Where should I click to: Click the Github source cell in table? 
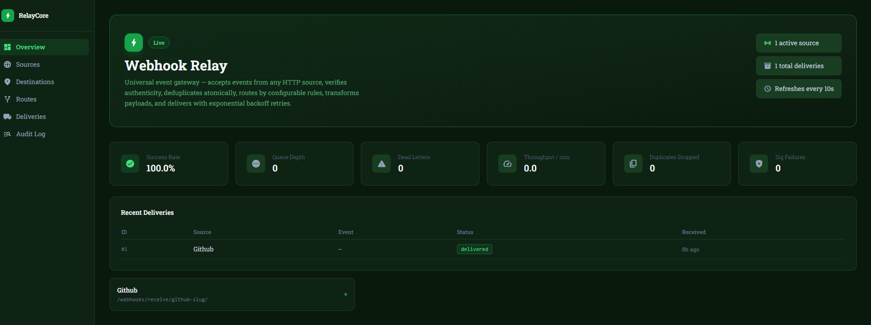[x=203, y=249]
